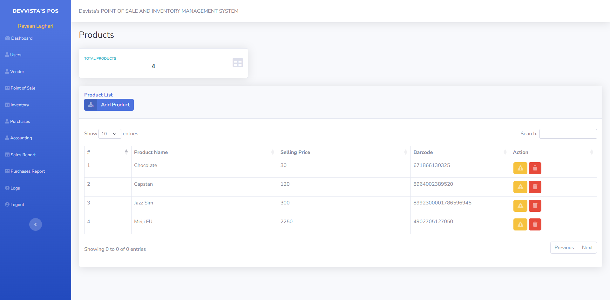Sort by Barcode column header

point(460,152)
